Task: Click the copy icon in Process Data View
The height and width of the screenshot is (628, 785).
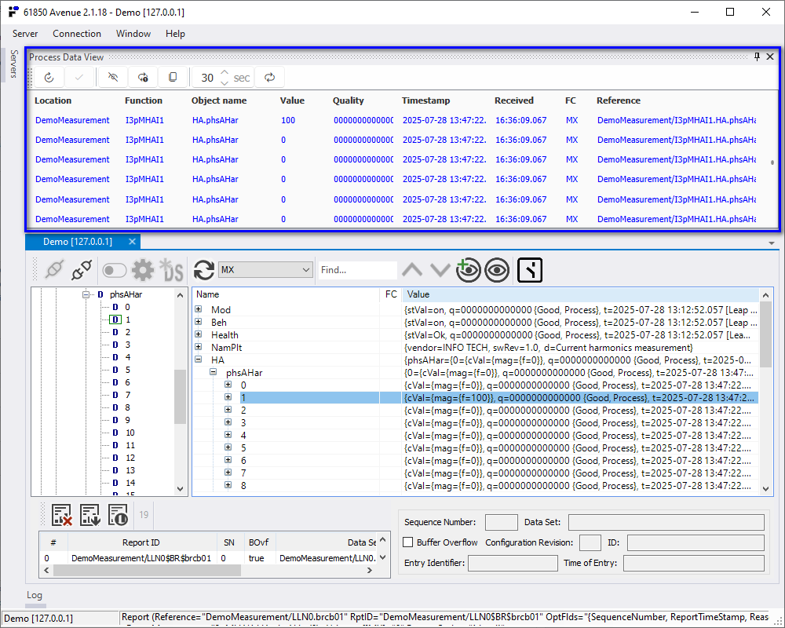Action: click(173, 78)
